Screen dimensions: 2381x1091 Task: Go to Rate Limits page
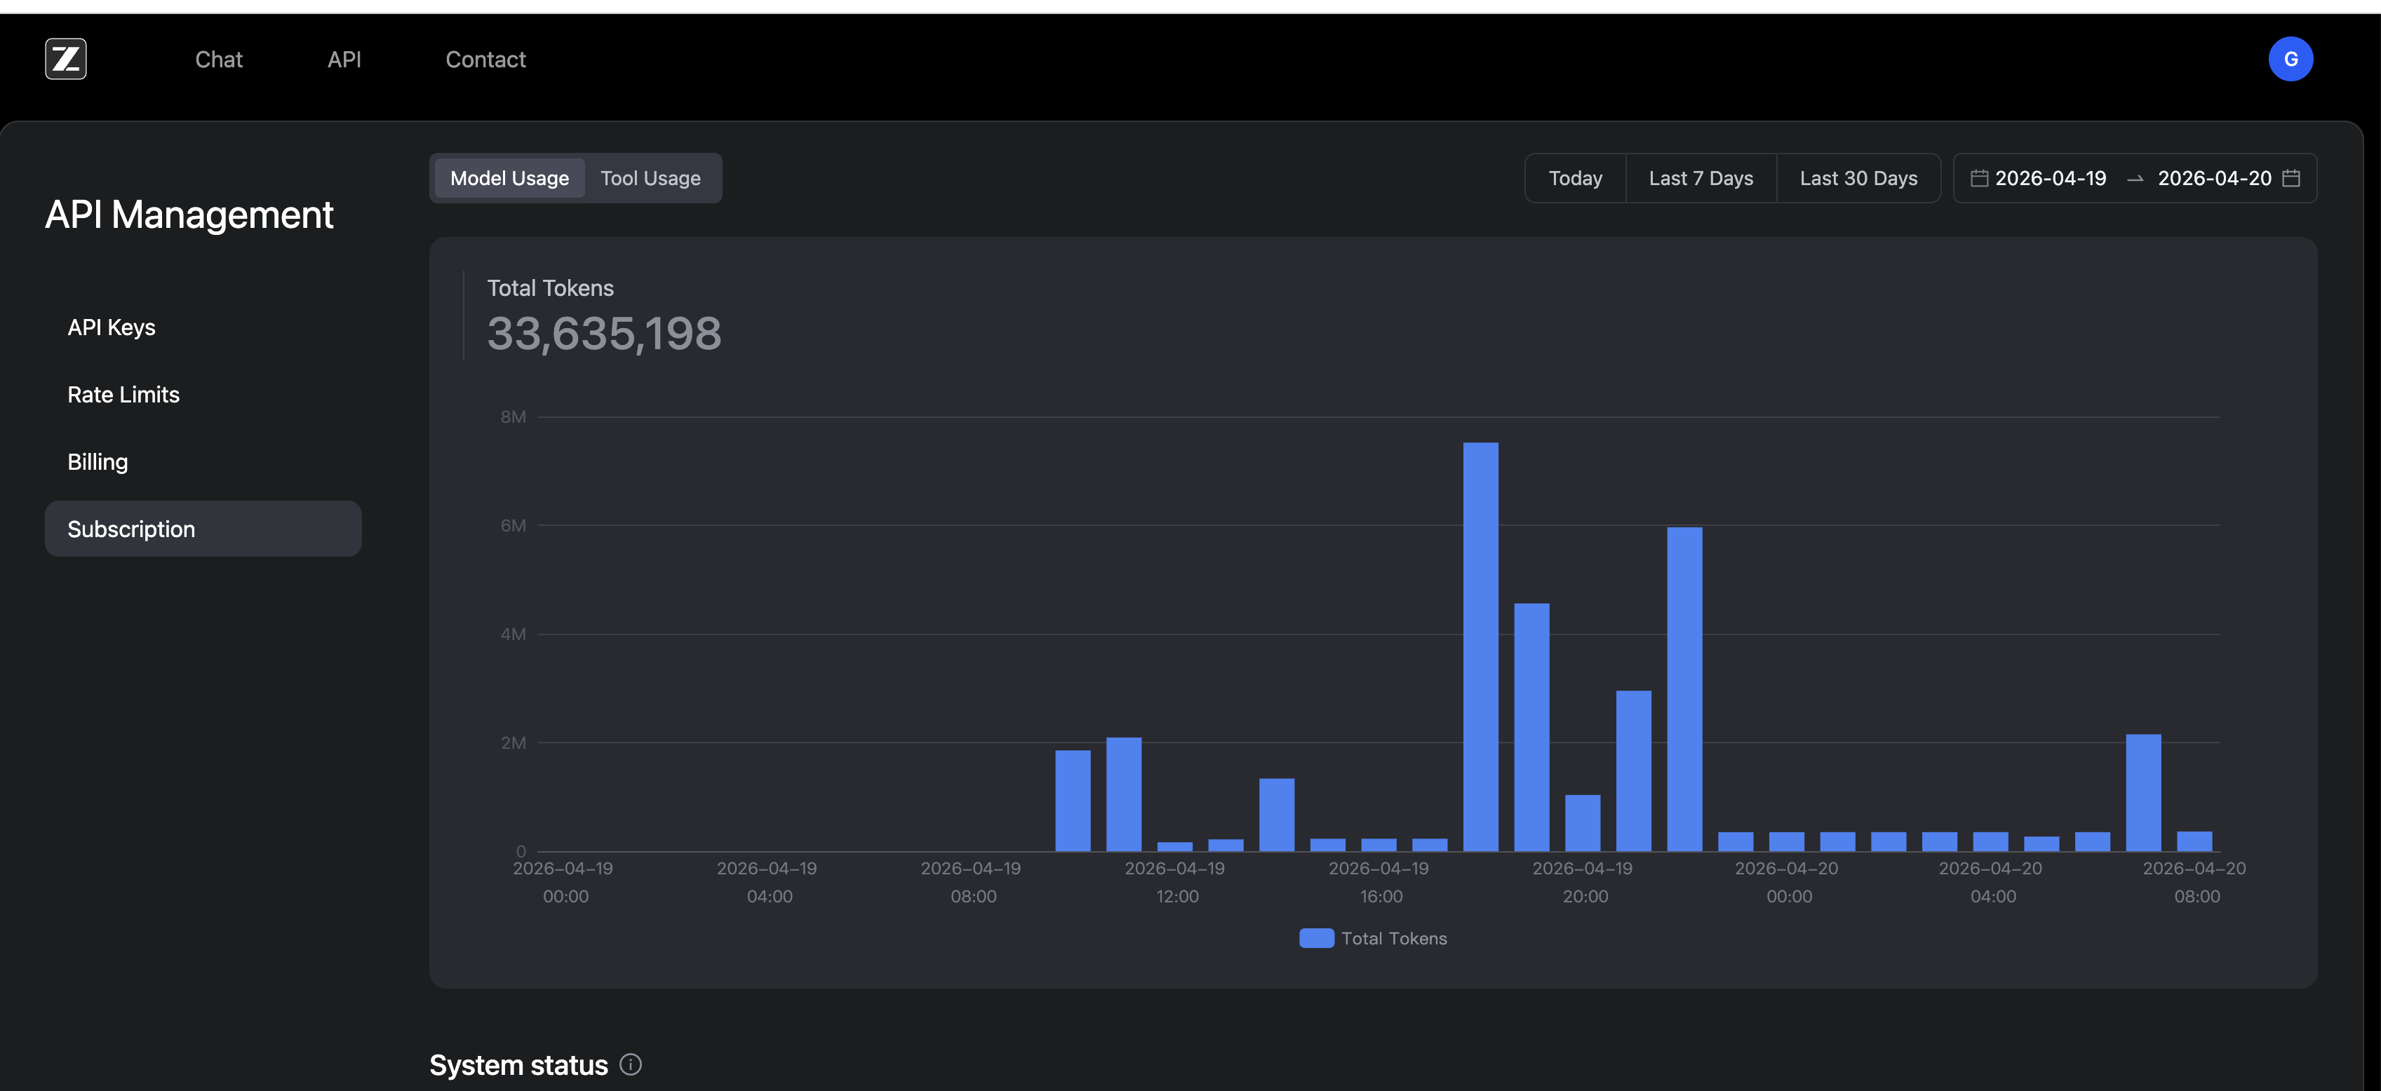click(123, 395)
